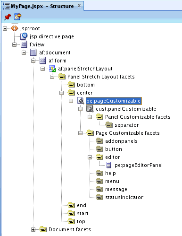The width and height of the screenshot is (182, 236).
Task: Collapse the cust:panelCustomizable node
Action: 81,109
